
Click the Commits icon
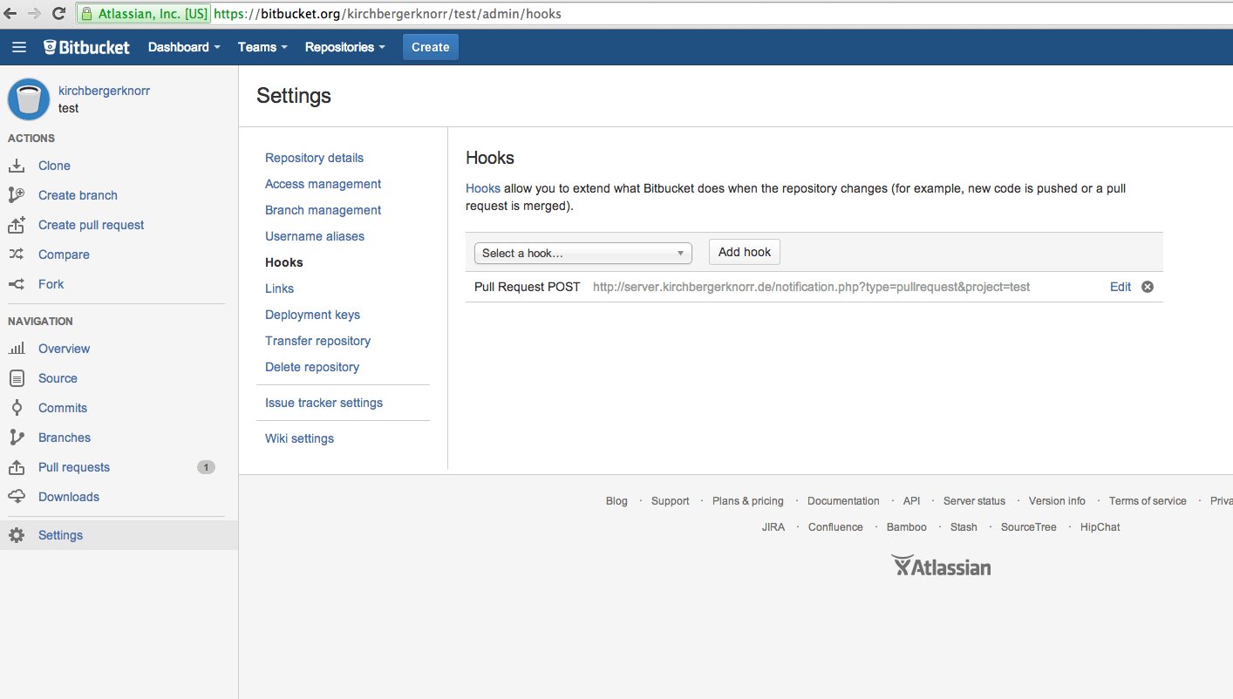[17, 408]
